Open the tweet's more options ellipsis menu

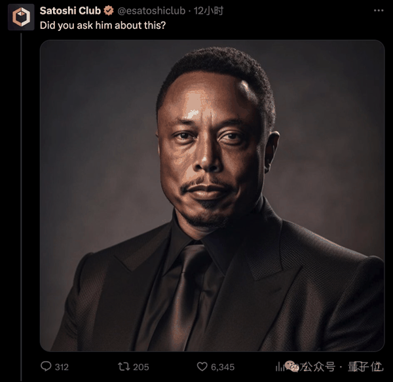(x=379, y=11)
